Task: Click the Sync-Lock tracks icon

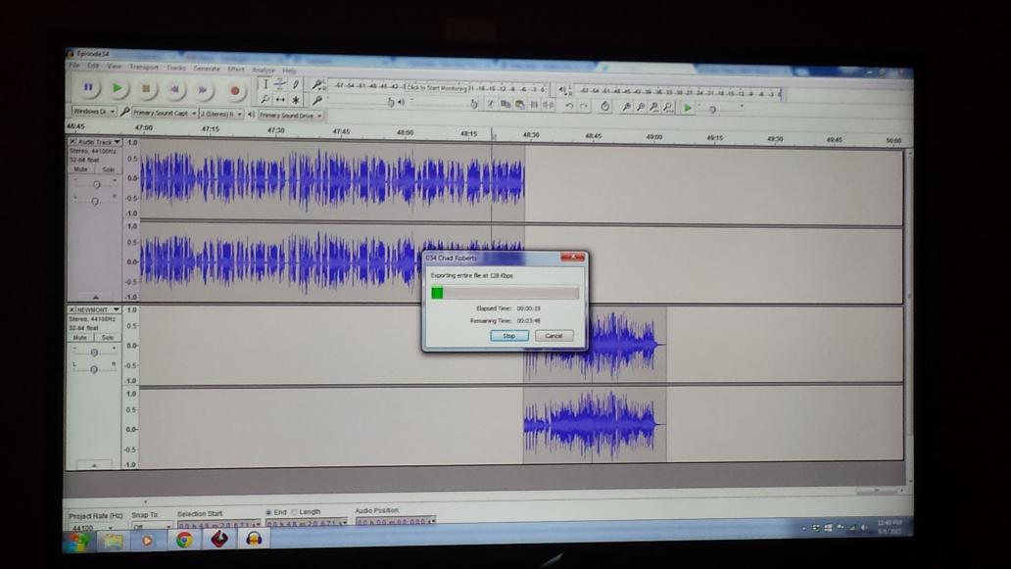Action: (604, 107)
